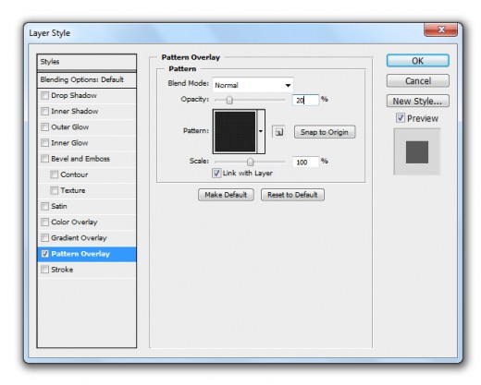Click the Scale percentage input field

[x=305, y=162]
